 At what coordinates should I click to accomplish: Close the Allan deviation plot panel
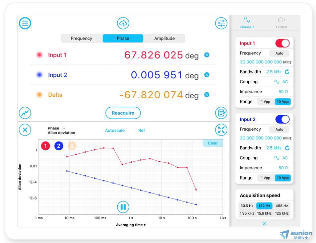25,130
